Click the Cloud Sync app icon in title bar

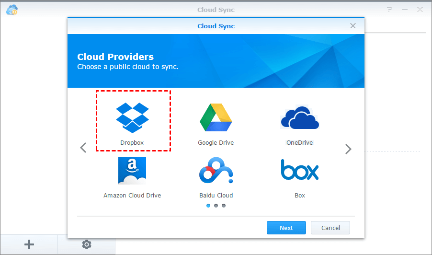click(12, 10)
